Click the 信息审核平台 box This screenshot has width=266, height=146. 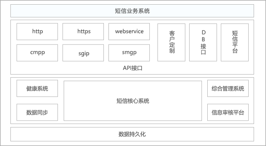point(228,112)
